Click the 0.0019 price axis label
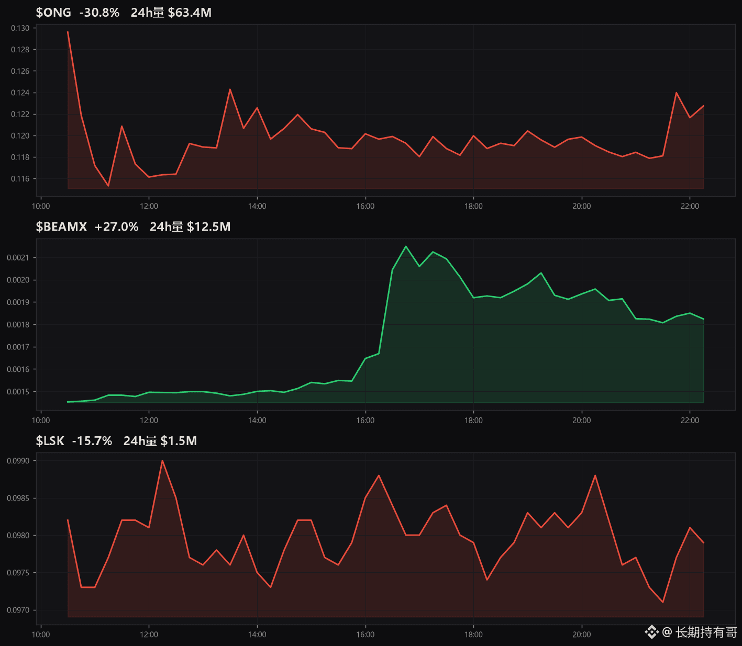Viewport: 742px width, 646px height. [18, 302]
